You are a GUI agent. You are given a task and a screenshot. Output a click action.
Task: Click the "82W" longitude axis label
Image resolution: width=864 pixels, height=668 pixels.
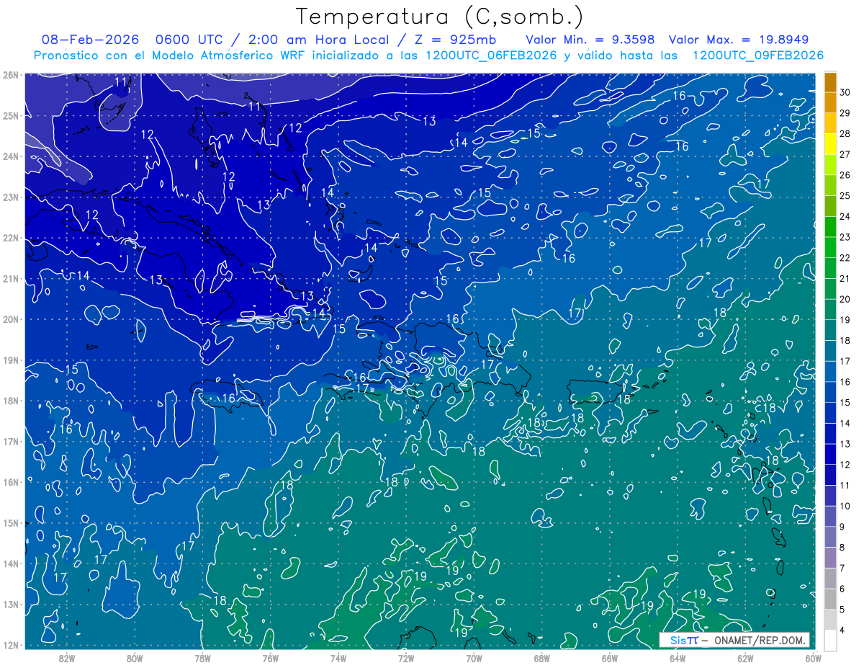tap(67, 658)
